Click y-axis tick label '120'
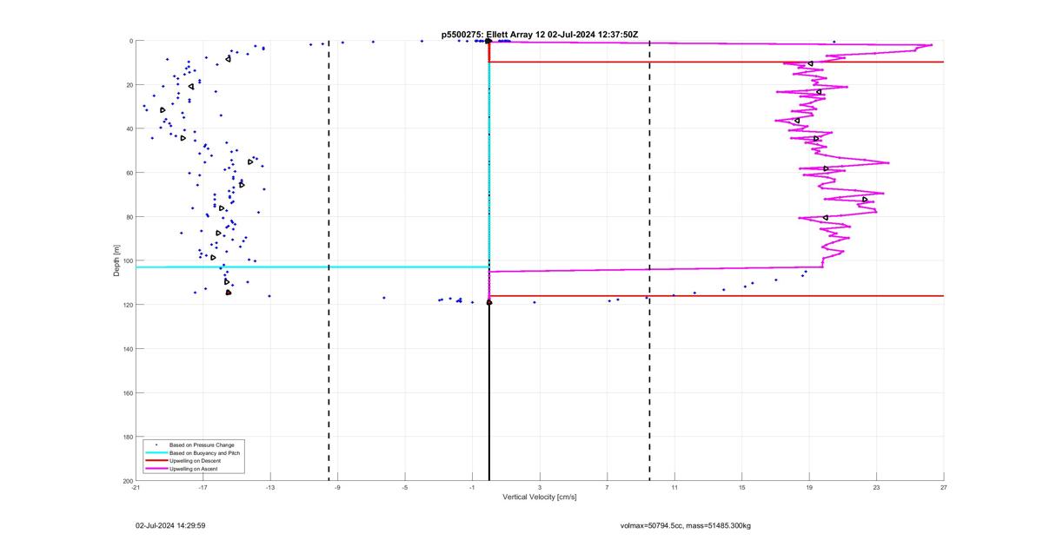1043x540 pixels. 127,305
